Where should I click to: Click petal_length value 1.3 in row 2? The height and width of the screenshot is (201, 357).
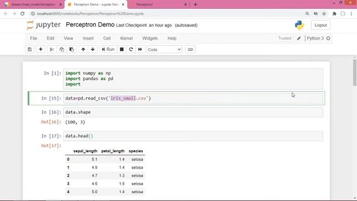pos(122,175)
